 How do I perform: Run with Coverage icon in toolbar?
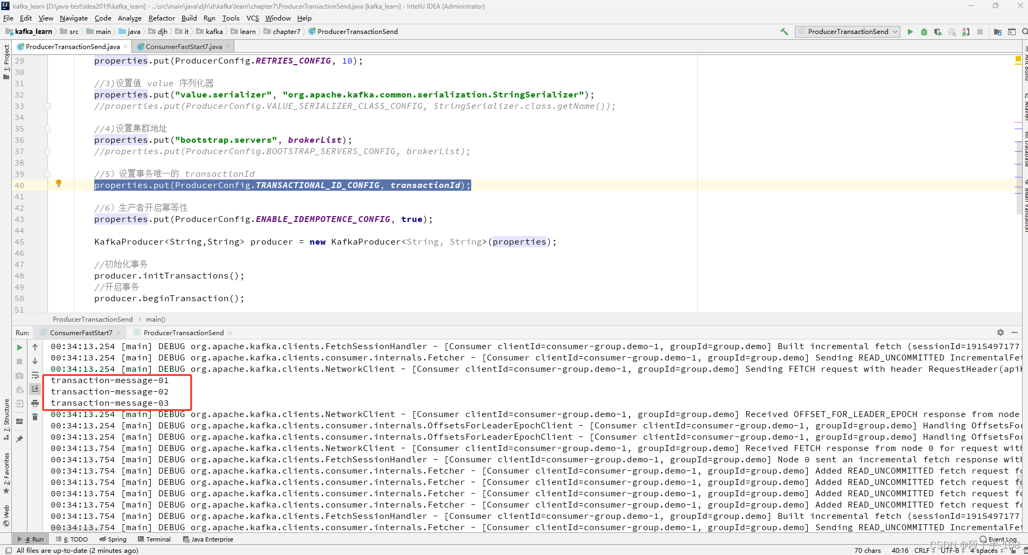(x=938, y=32)
